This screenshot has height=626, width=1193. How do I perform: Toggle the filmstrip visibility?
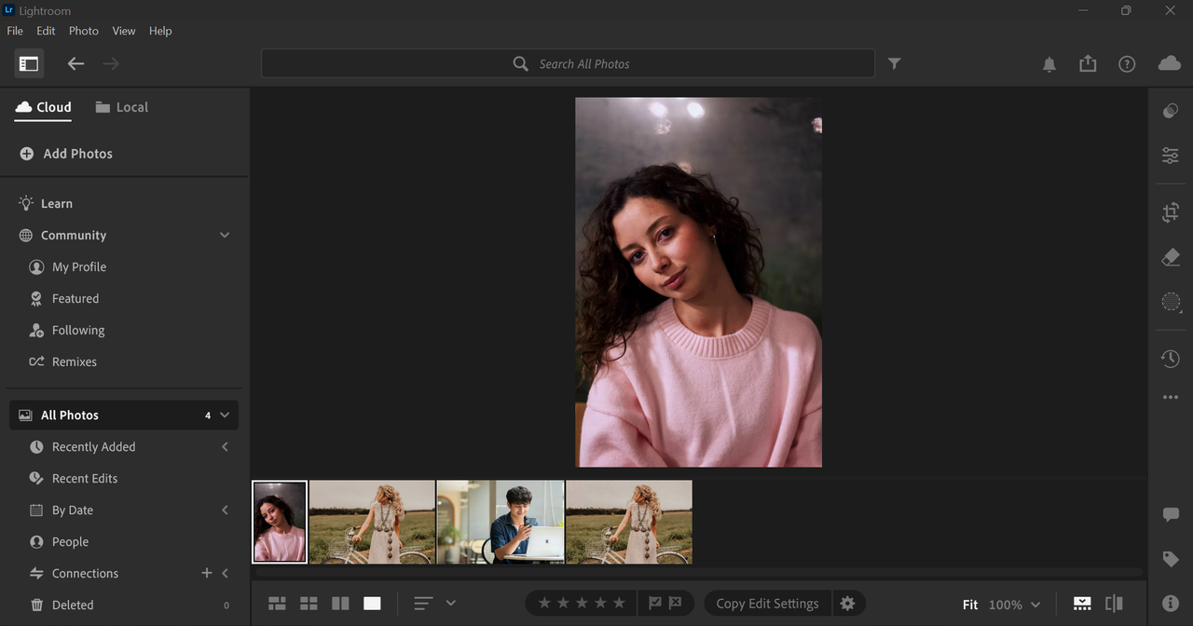coord(1082,604)
